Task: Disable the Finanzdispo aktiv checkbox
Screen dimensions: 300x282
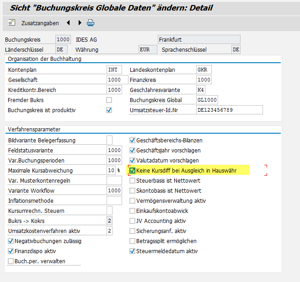Action: pos(11,251)
